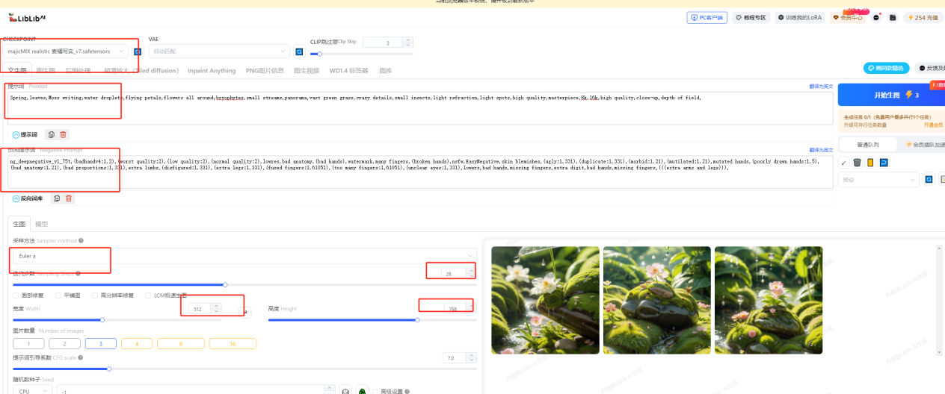Image resolution: width=945 pixels, height=394 pixels.
Task: Switch to the 图生视频 tab
Action: [x=307, y=71]
